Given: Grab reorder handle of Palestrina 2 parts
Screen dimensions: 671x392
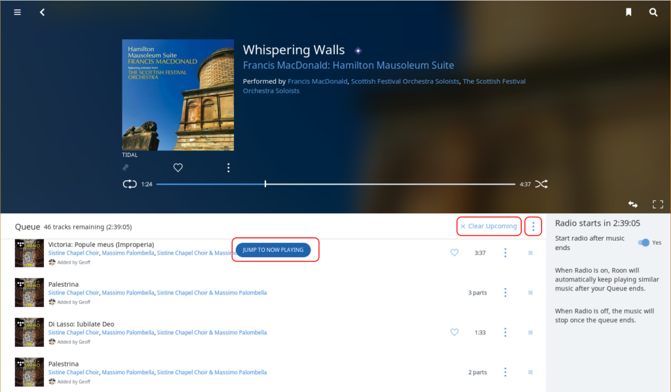Looking at the screenshot, I should (x=530, y=372).
